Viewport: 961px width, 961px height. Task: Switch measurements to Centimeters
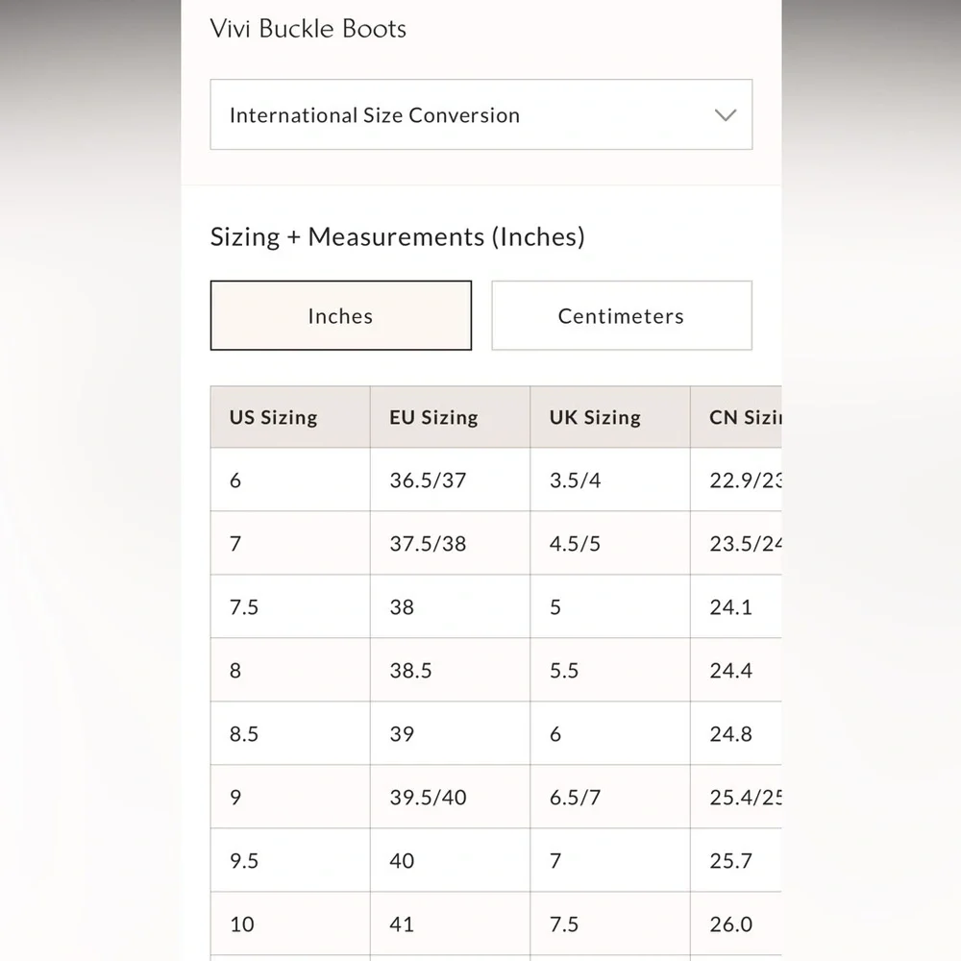tap(621, 316)
